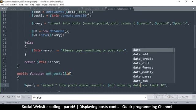Open find history dropdown arrow
The width and height of the screenshot is (196, 110).
tap(145, 97)
